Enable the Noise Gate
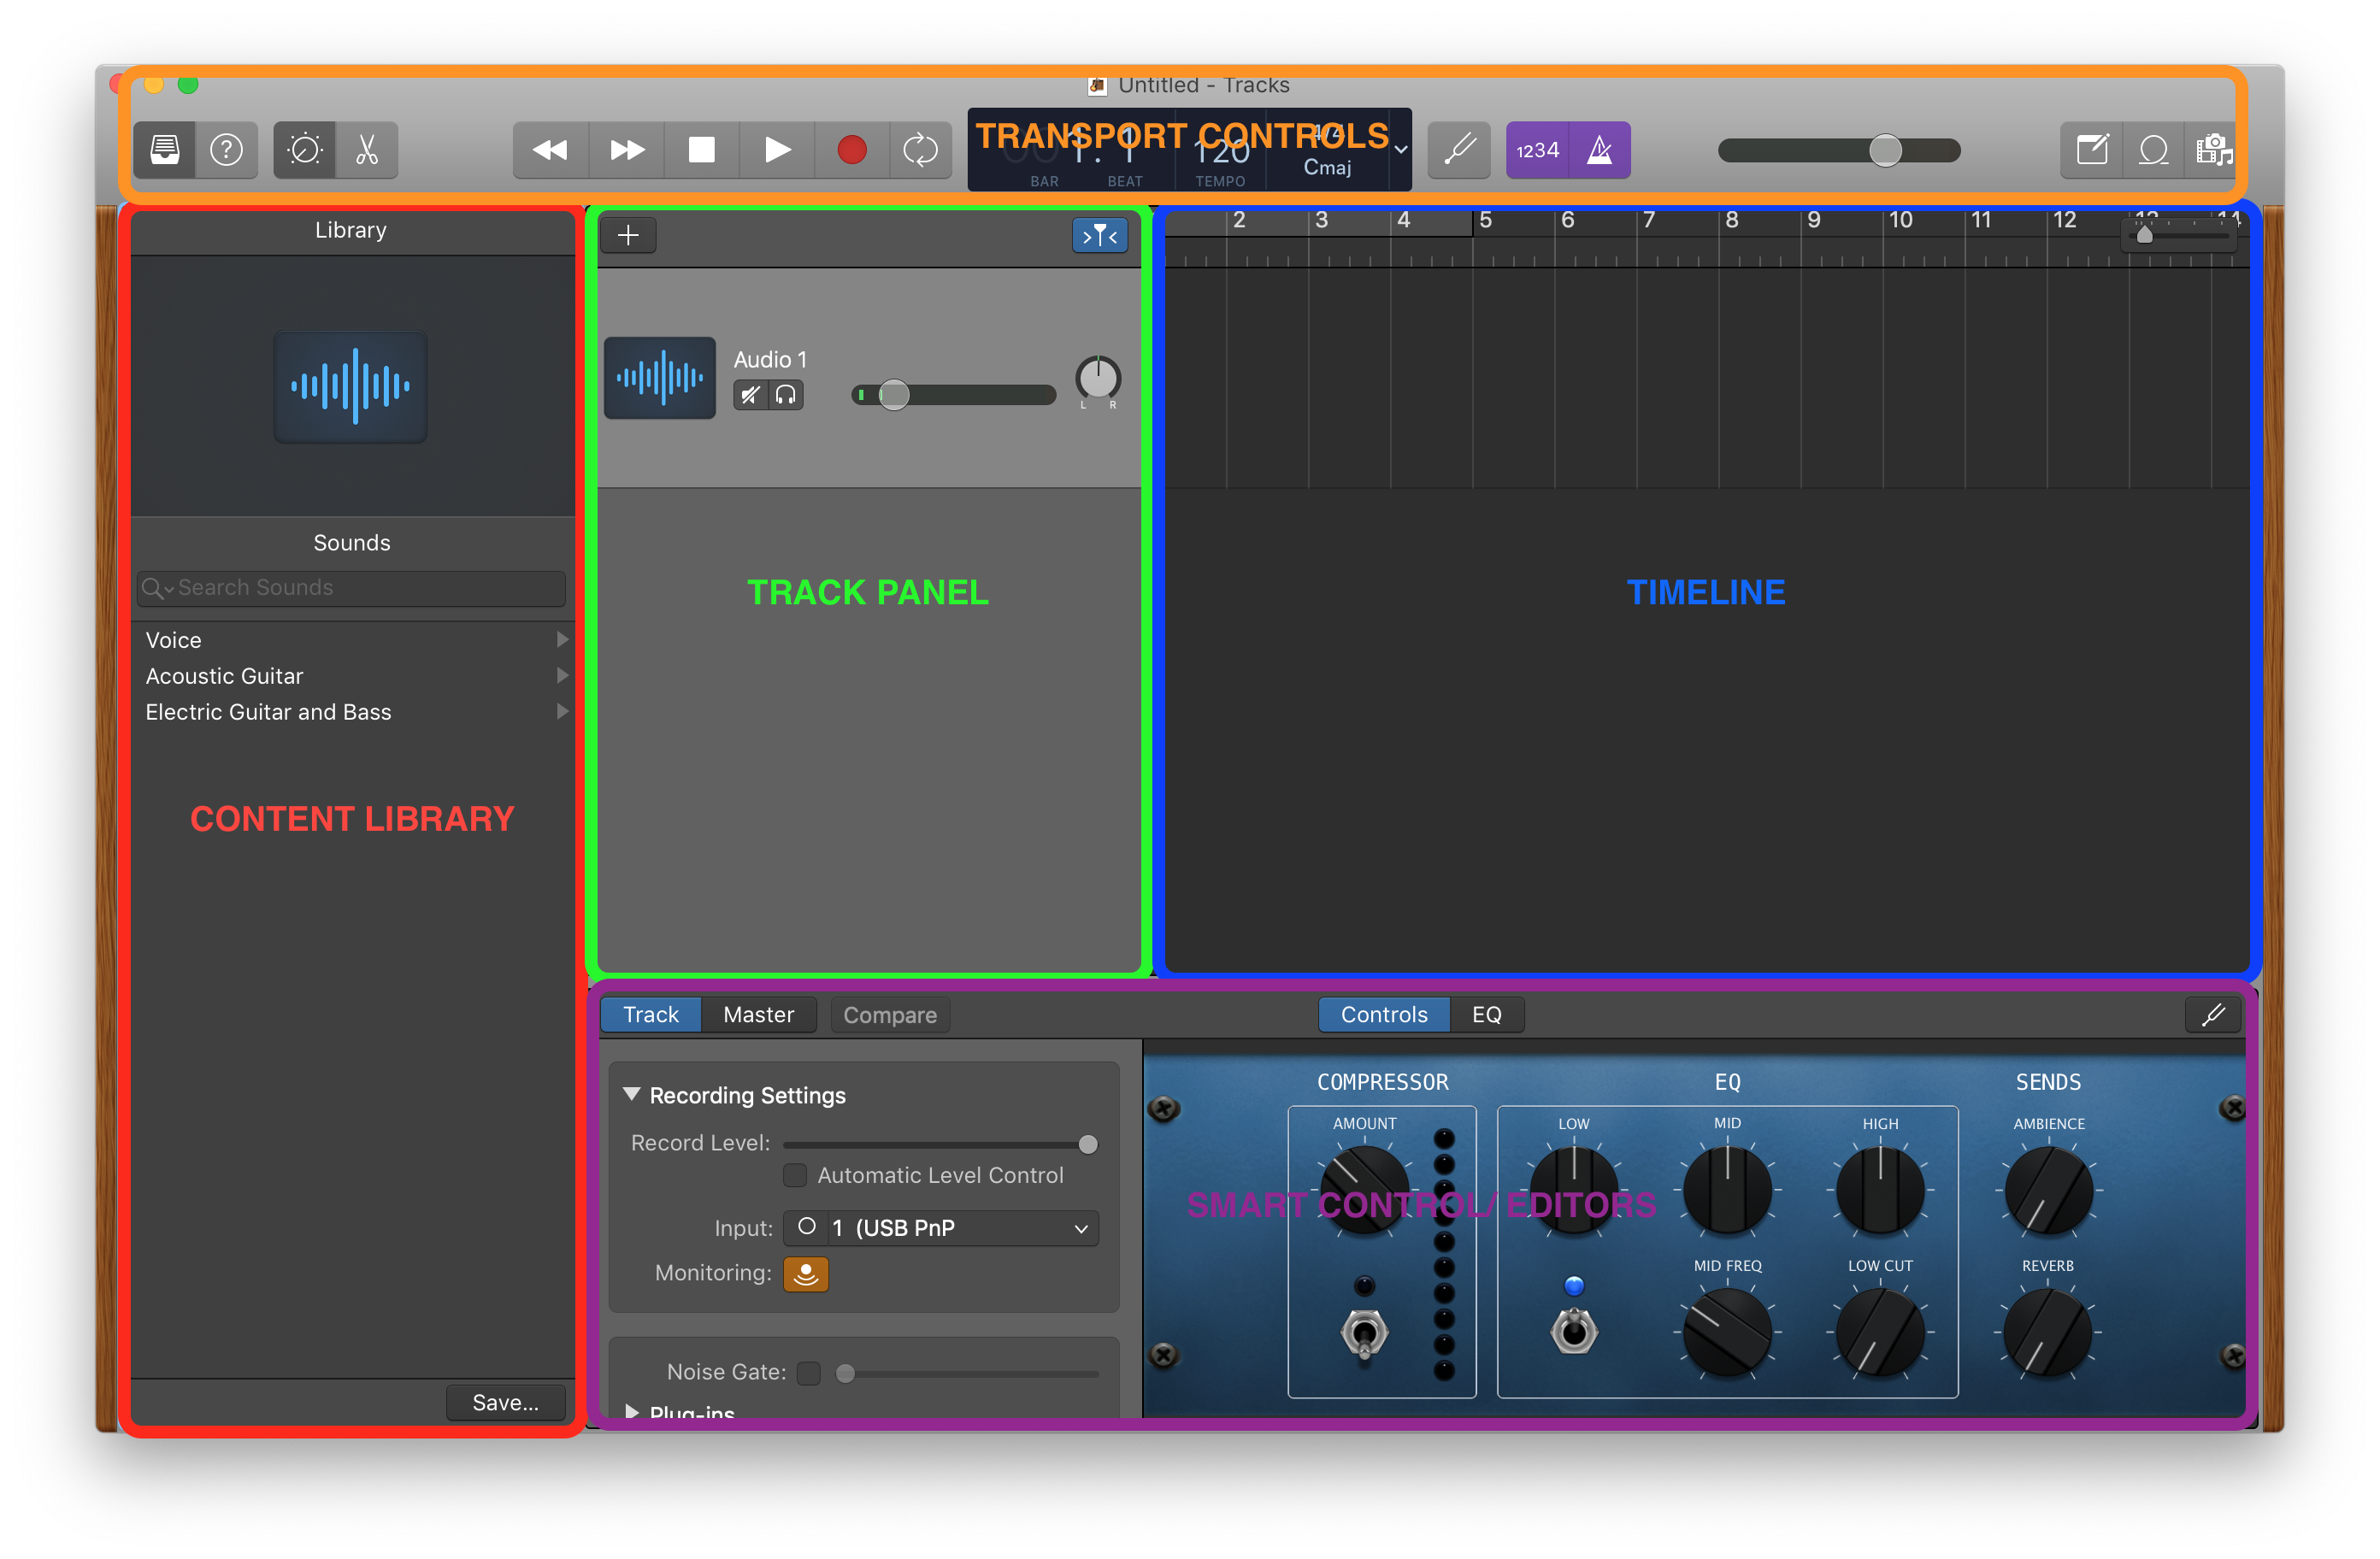Viewport: 2380px width, 1559px height. pos(808,1372)
